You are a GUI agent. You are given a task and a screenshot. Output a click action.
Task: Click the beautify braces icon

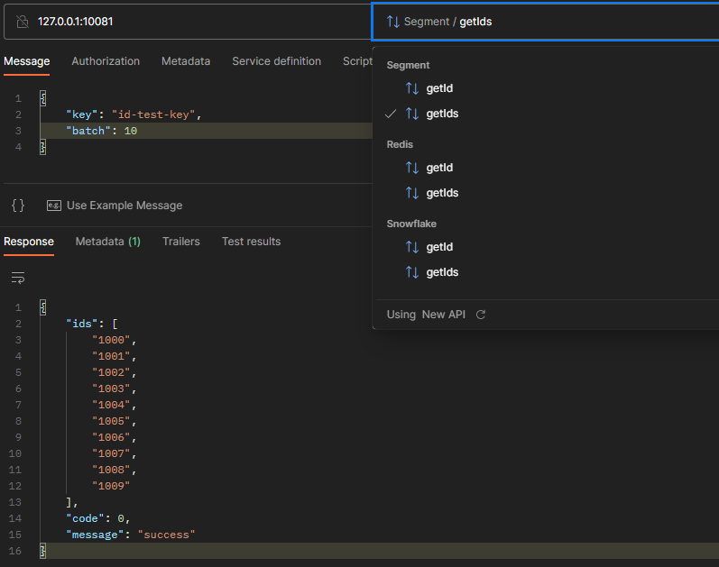18,206
